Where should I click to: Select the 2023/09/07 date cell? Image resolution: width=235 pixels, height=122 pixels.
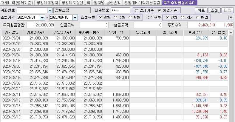12,72
